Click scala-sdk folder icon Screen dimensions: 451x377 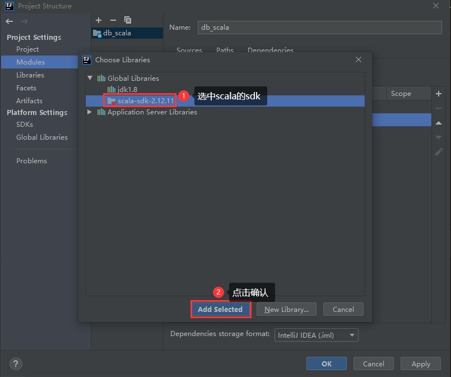(111, 101)
